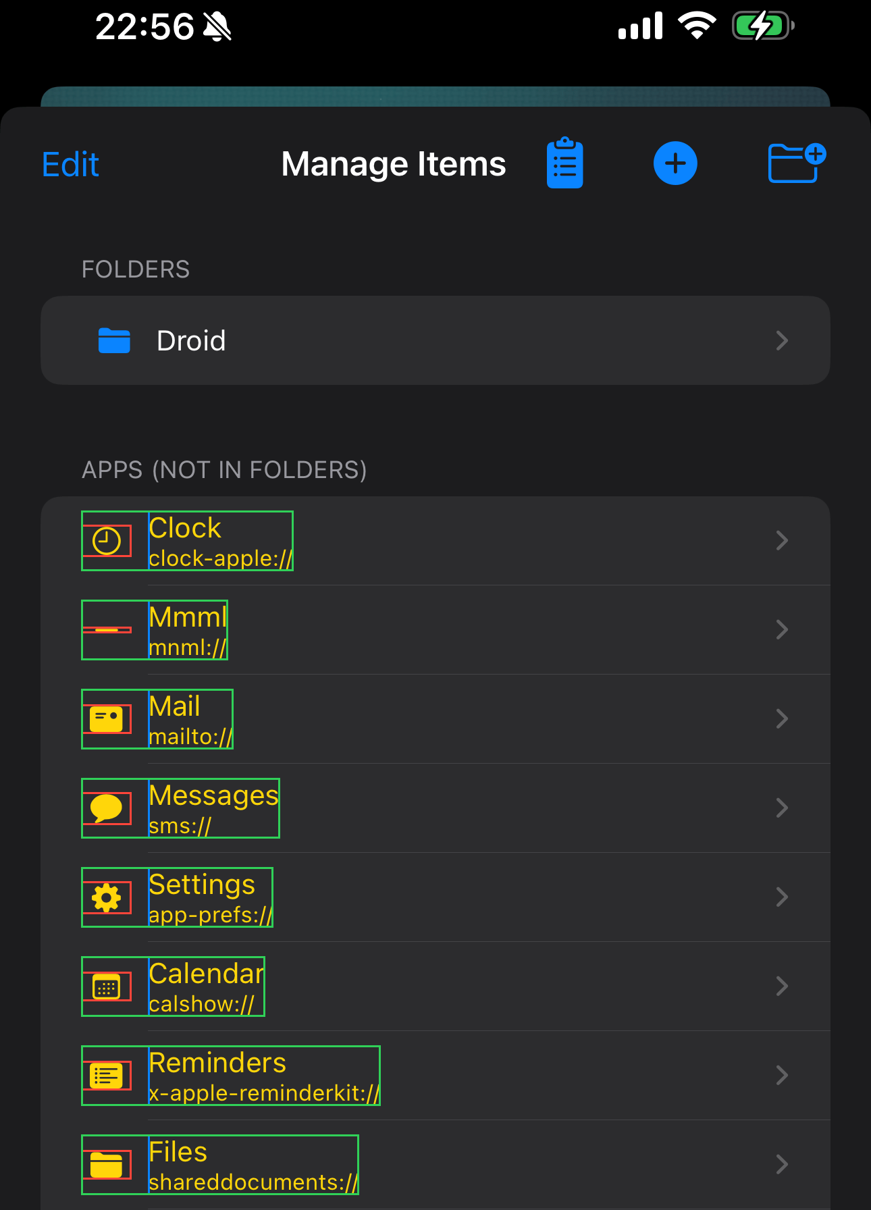Open the Reminders row chevron
Viewport: 871px width, 1210px height.
[x=781, y=1075]
